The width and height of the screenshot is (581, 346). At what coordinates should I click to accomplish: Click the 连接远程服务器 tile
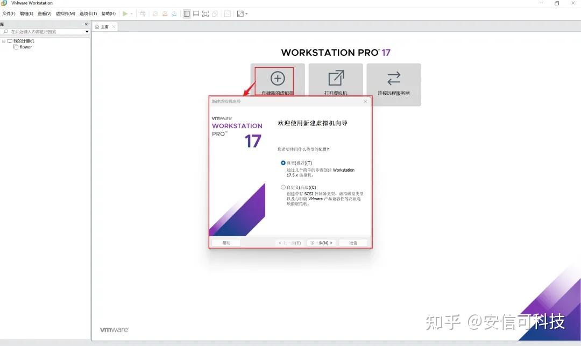(393, 84)
